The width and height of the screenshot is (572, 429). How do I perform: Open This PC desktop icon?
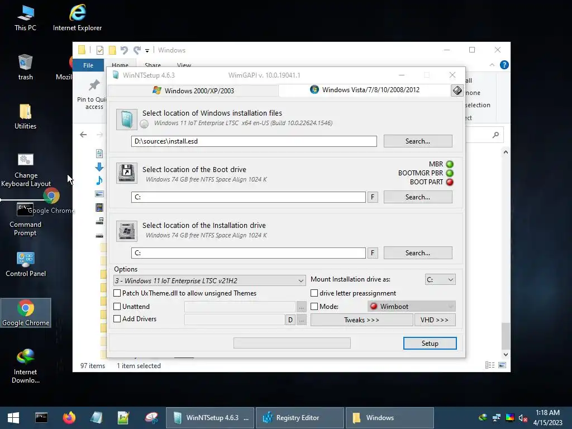point(25,18)
